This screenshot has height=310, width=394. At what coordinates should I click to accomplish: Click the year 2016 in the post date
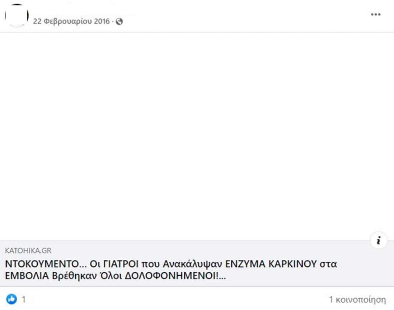click(x=102, y=22)
